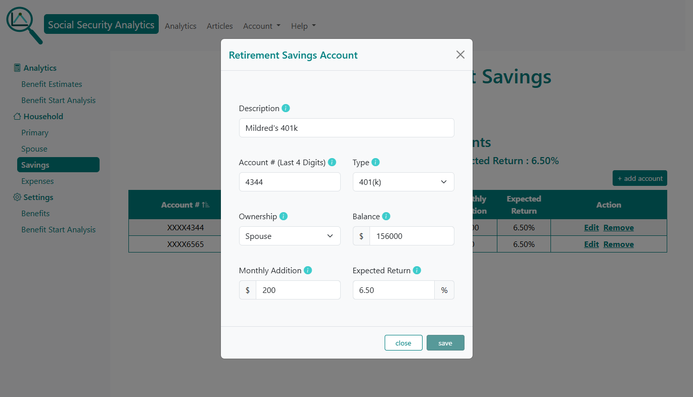
Task: Click the Account # (Last 4 Digits) info icon
Action: tap(332, 162)
